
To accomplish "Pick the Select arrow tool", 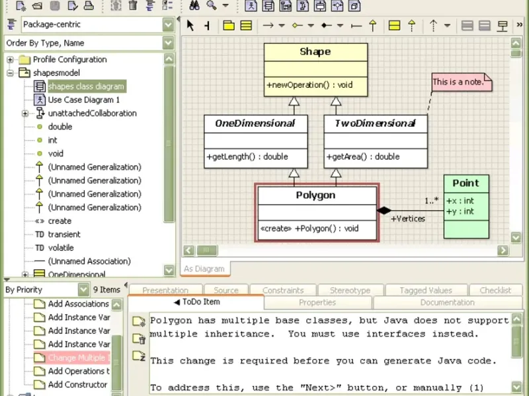I will coord(190,25).
